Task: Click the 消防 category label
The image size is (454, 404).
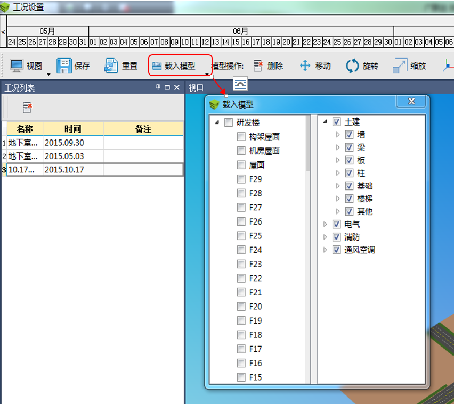Action: 352,237
